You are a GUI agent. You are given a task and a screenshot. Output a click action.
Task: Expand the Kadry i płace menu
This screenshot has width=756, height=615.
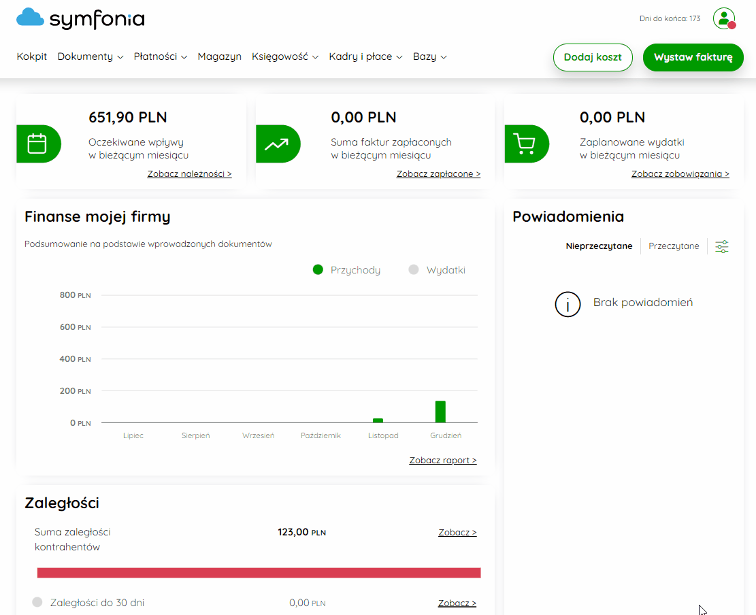365,56
